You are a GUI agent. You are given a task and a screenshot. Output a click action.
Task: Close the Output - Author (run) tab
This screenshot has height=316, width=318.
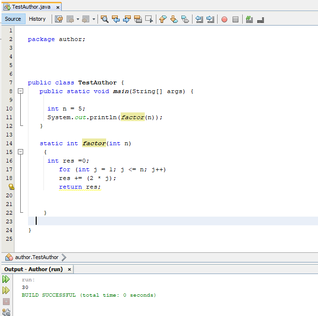pos(69,269)
